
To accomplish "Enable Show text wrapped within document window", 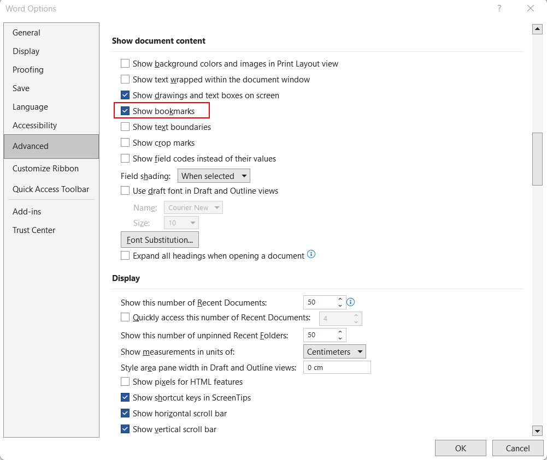I will [x=125, y=79].
